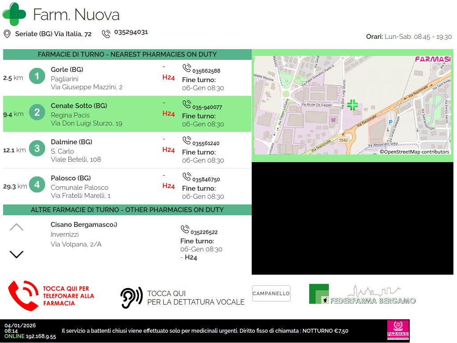
Task: Open the Federfarma Bergamo logo link
Action: tap(362, 294)
